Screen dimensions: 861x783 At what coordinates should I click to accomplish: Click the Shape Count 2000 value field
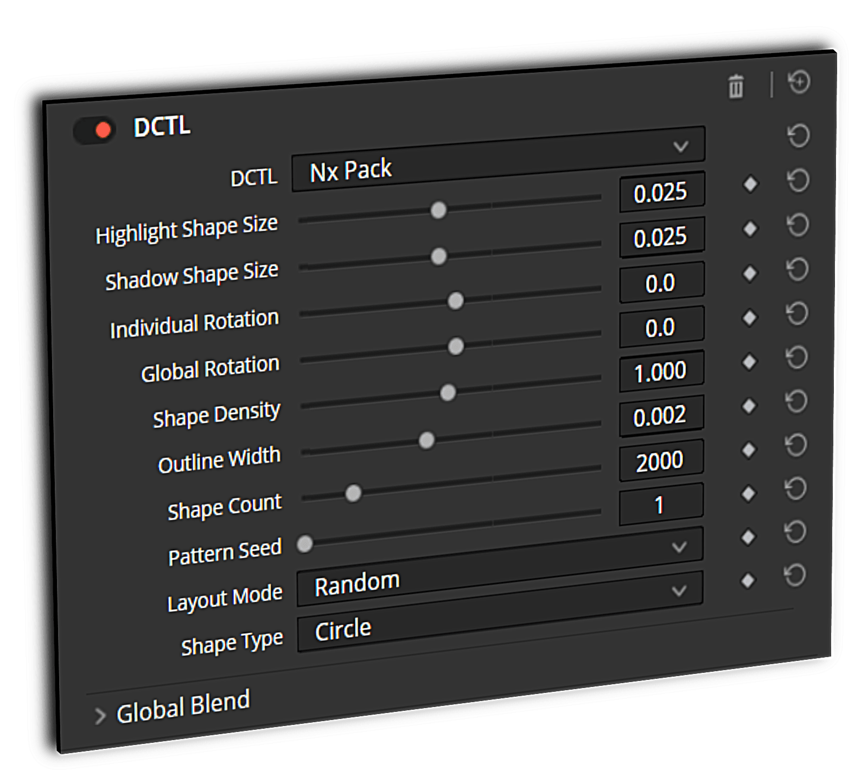click(661, 461)
